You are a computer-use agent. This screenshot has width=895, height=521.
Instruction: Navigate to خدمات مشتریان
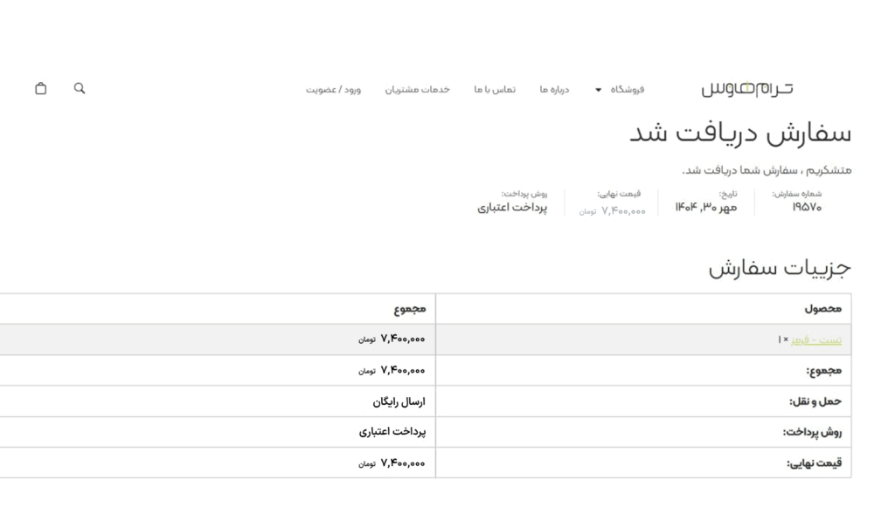[x=417, y=89]
